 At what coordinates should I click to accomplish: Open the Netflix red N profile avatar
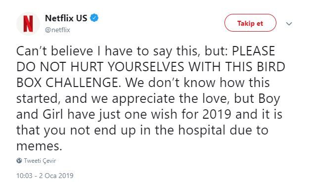click(x=28, y=24)
